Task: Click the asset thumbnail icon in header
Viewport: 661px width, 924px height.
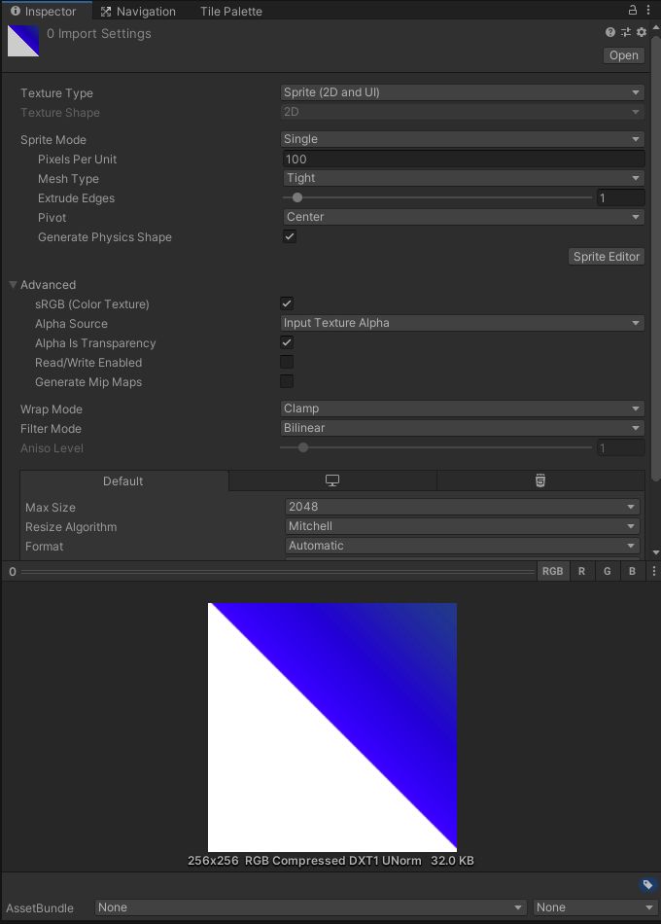Action: [23, 41]
